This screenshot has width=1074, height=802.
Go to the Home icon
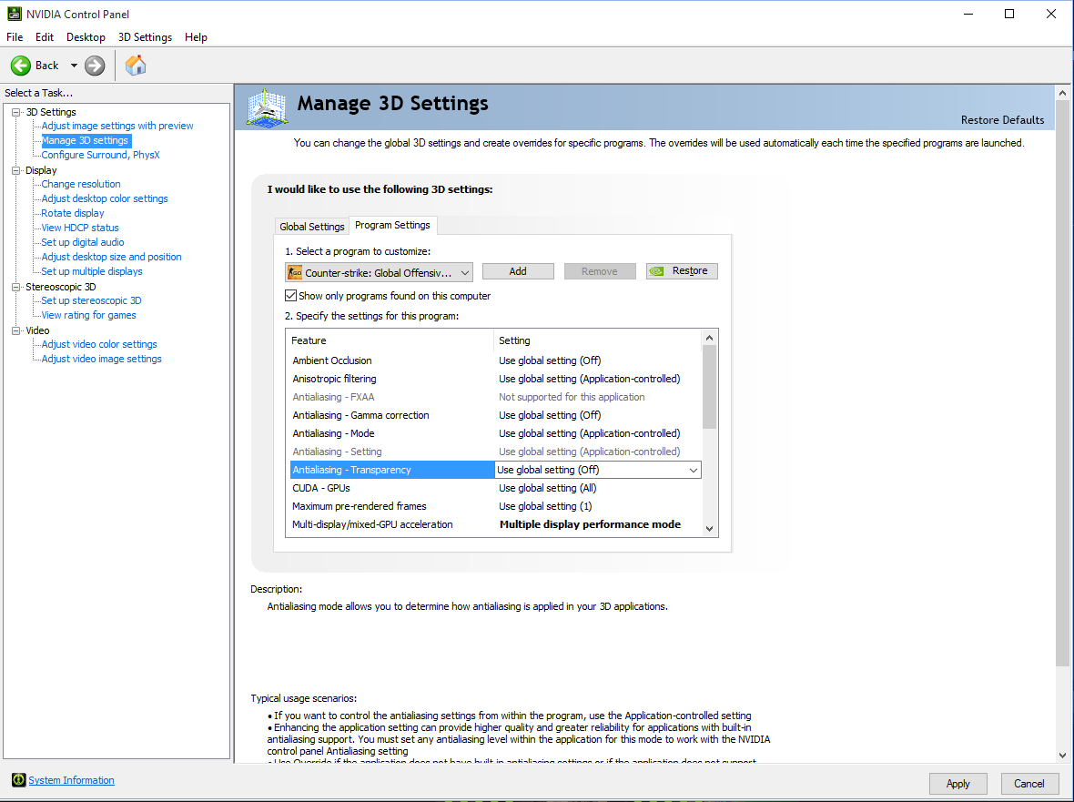pos(136,65)
